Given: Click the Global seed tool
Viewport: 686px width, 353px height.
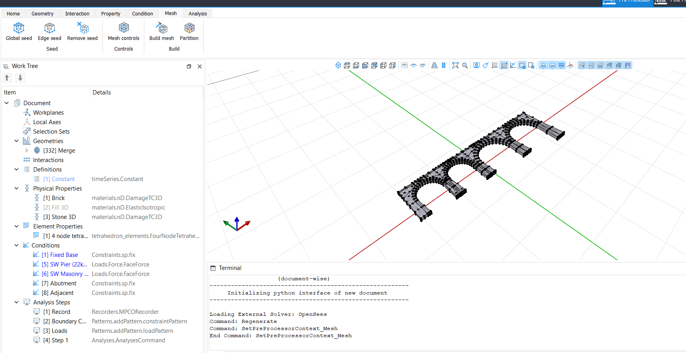Looking at the screenshot, I should point(19,32).
